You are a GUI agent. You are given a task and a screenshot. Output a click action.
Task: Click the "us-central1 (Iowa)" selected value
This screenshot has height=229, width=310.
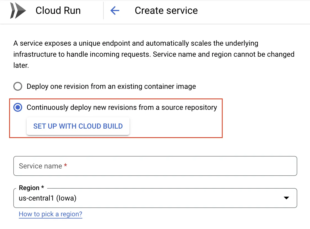click(x=47, y=198)
